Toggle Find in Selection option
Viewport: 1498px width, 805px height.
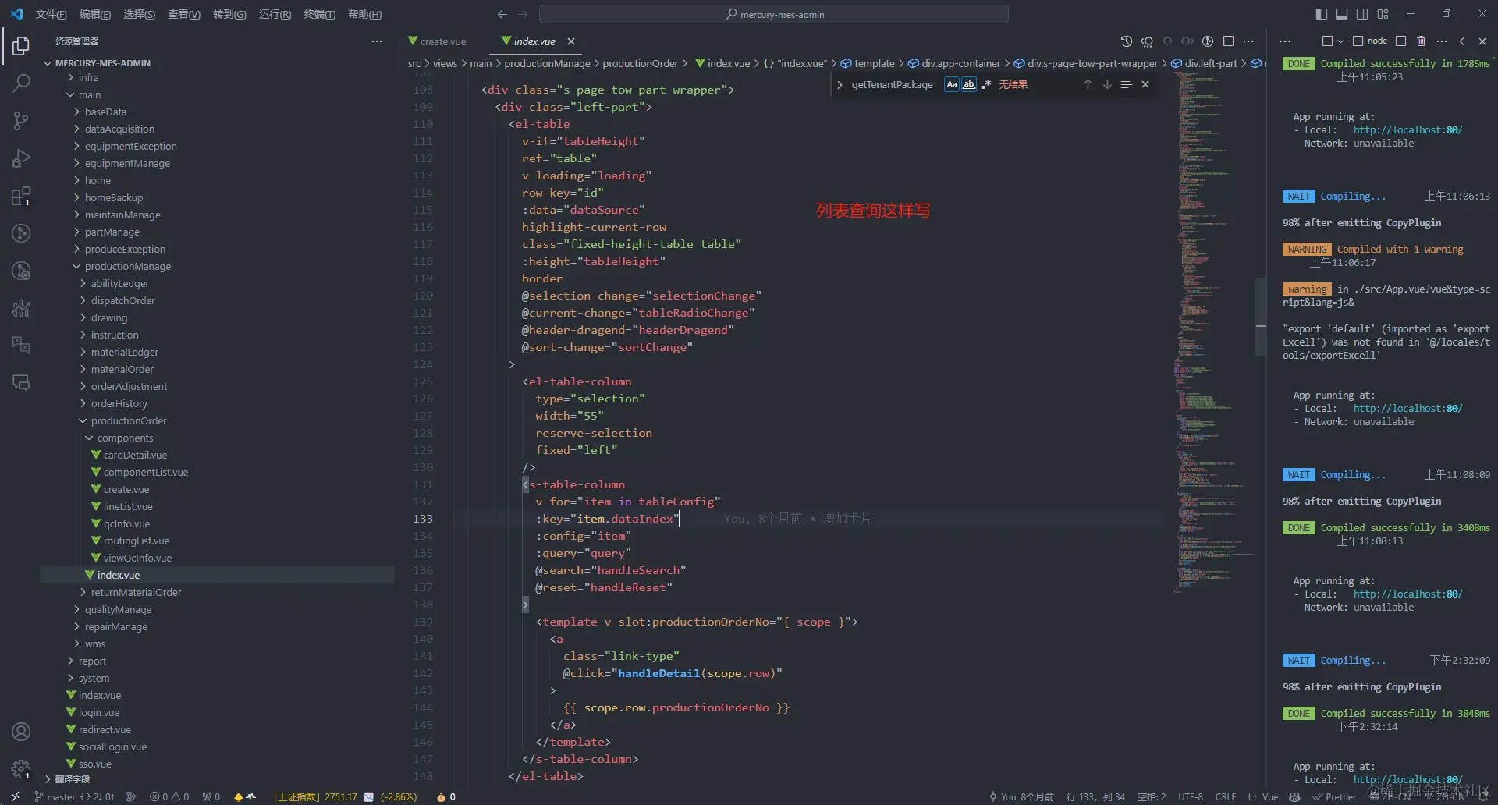(x=1126, y=84)
